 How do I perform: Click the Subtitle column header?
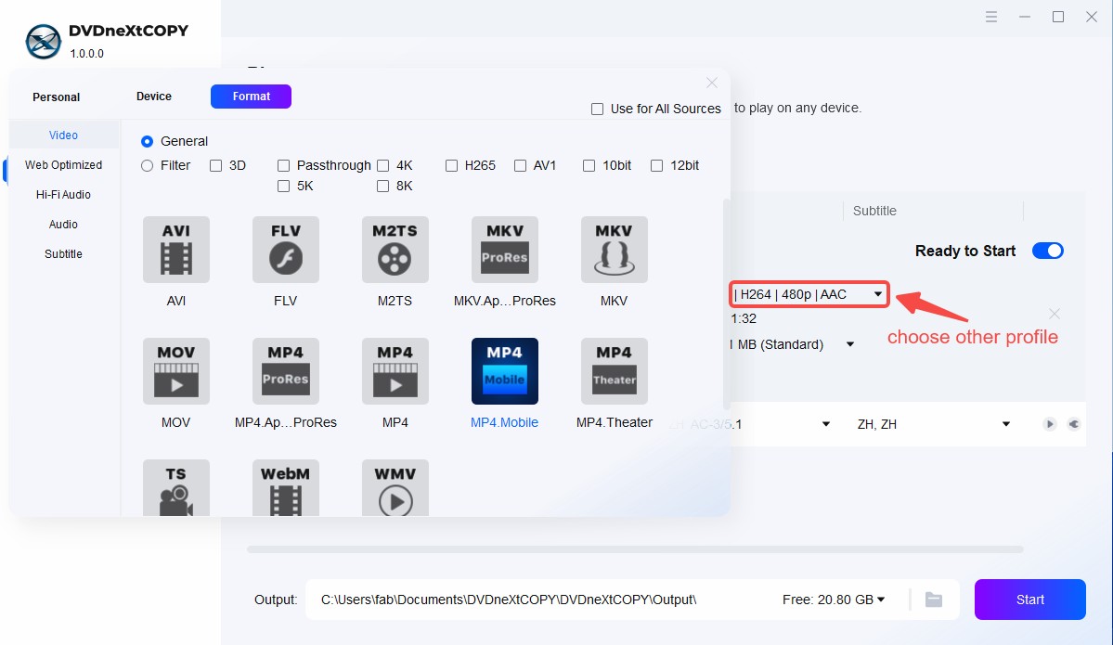(874, 211)
